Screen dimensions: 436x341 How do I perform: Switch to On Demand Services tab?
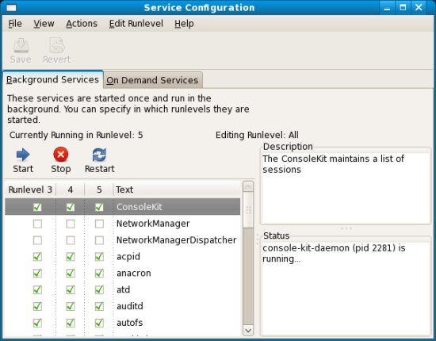click(152, 80)
